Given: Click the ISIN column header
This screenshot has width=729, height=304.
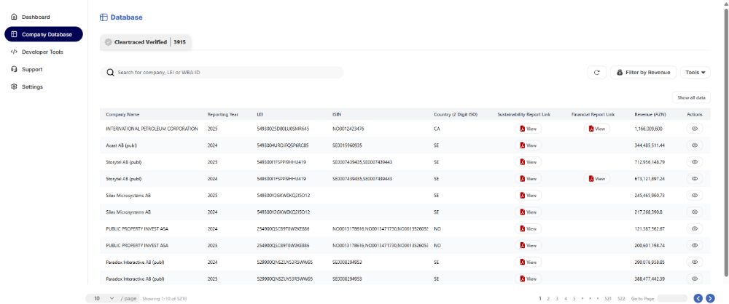Looking at the screenshot, I should point(337,114).
